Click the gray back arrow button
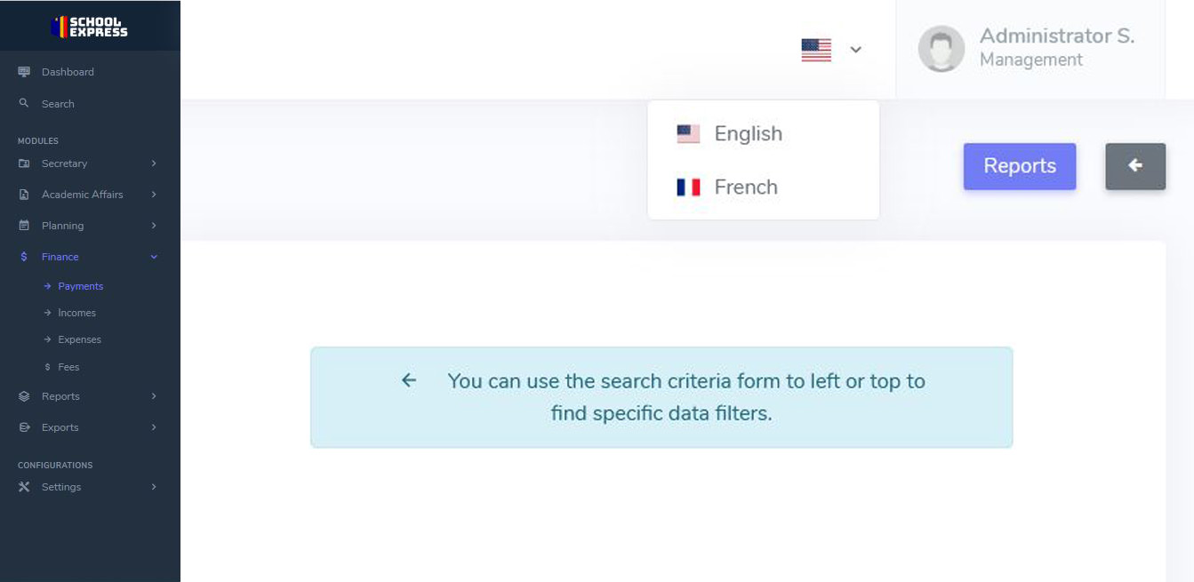1194x582 pixels. [1135, 166]
